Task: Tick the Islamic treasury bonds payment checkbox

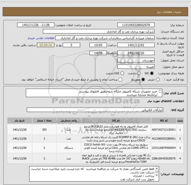Action: [120, 80]
